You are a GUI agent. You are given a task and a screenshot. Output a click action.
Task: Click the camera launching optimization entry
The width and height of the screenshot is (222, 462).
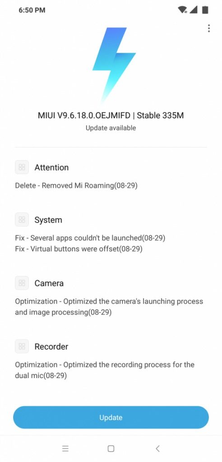pyautogui.click(x=109, y=307)
